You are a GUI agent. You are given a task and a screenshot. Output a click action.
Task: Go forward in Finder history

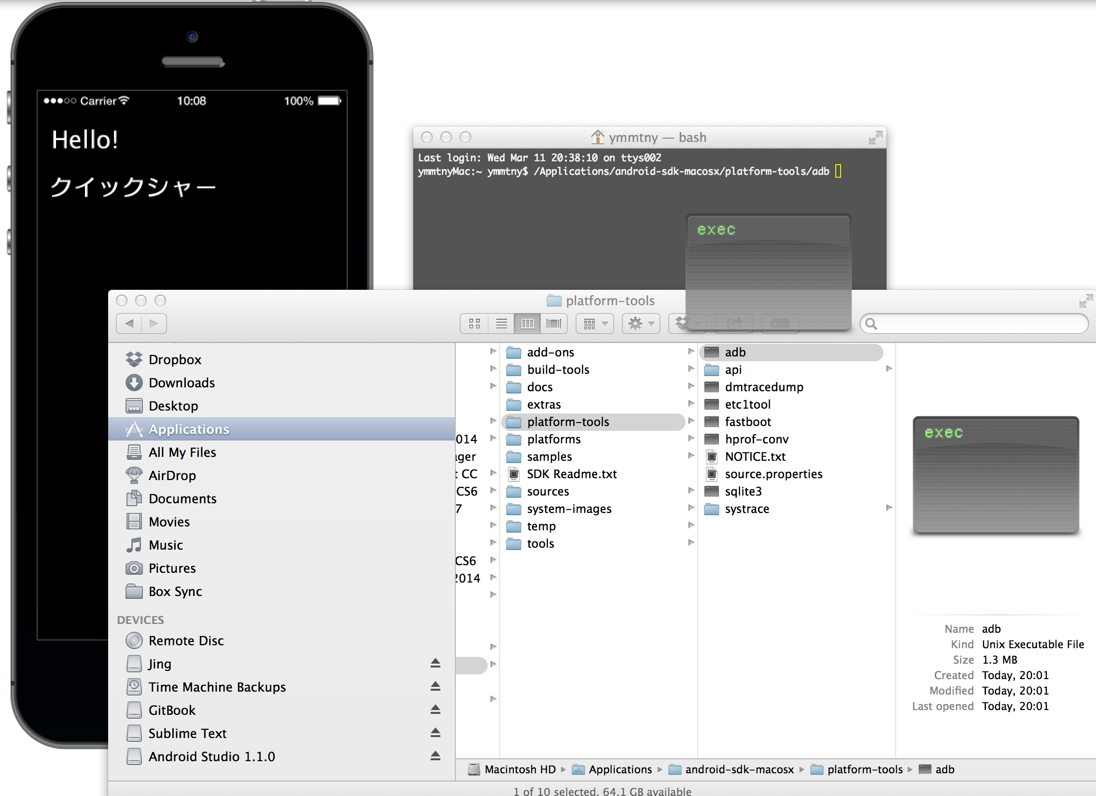pyautogui.click(x=154, y=323)
